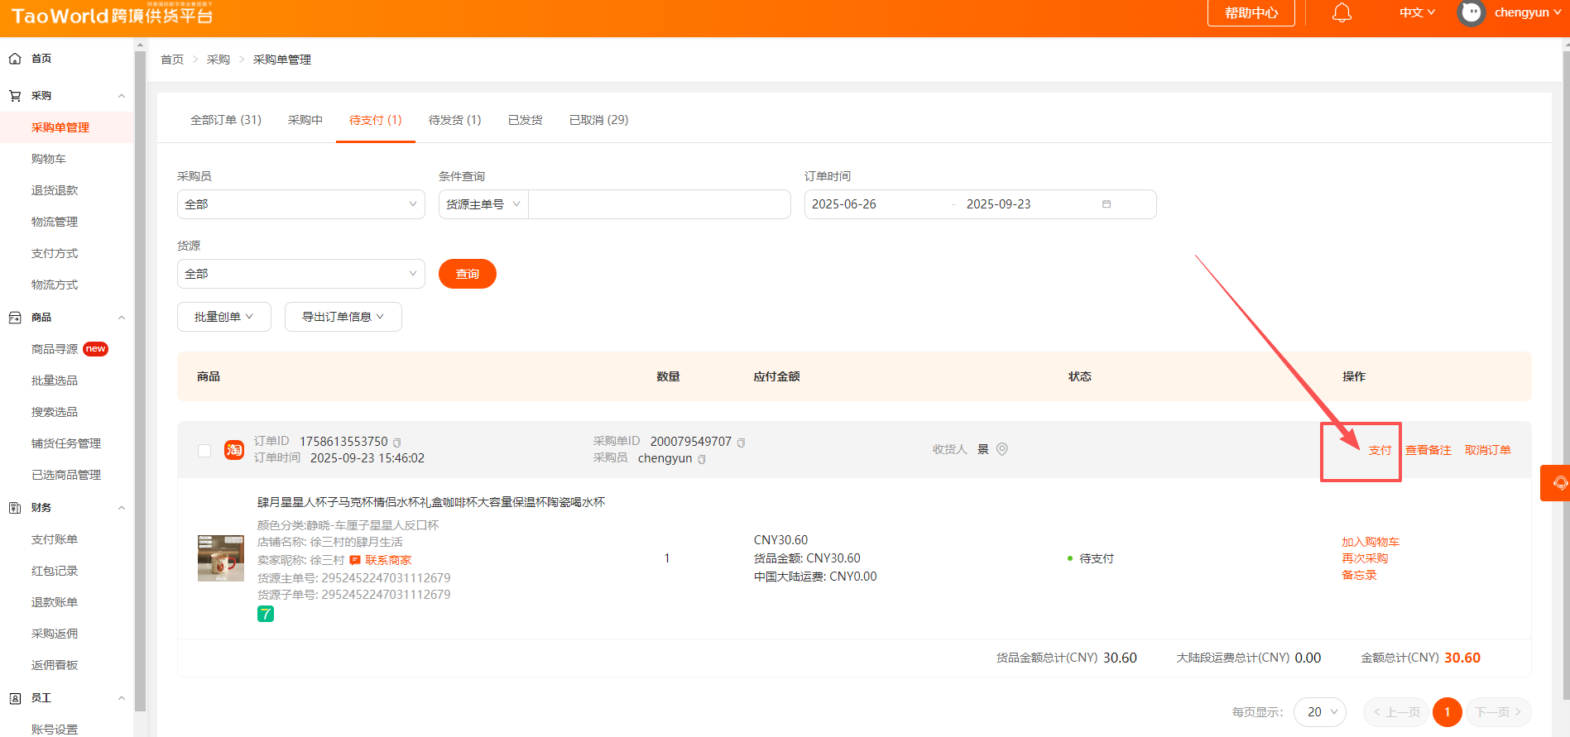Collapse the 采购 sidebar section
The height and width of the screenshot is (737, 1570).
122,96
